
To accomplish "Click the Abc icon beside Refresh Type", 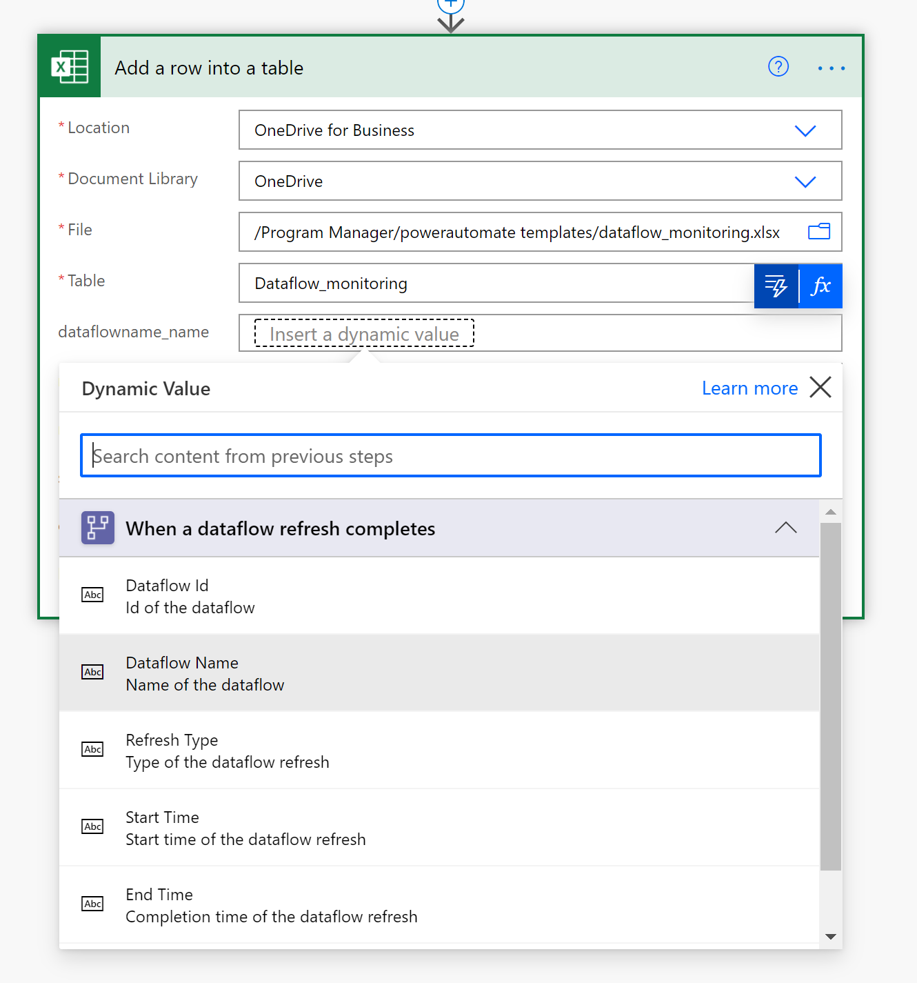I will (x=93, y=749).
